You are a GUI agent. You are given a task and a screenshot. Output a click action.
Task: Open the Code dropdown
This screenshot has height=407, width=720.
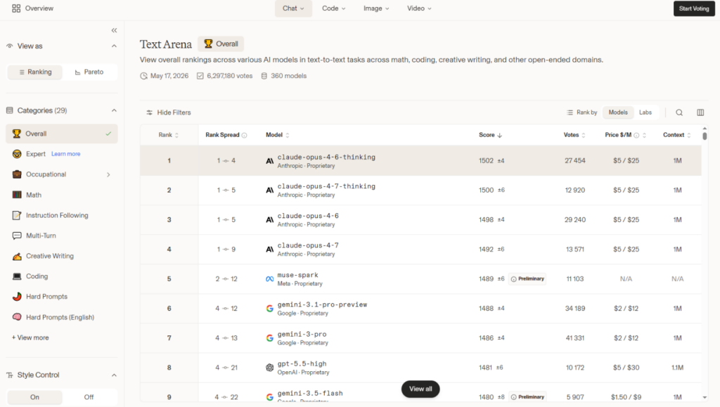coord(334,8)
